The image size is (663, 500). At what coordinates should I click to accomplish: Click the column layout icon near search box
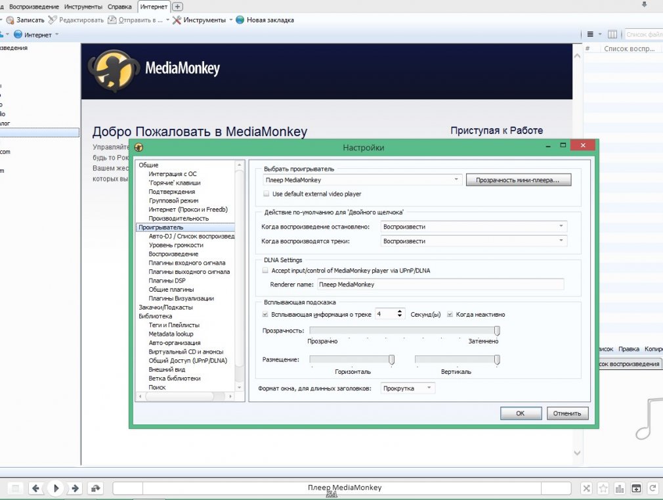[612, 34]
